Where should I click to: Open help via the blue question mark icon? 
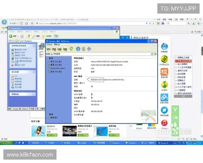coord(78,49)
